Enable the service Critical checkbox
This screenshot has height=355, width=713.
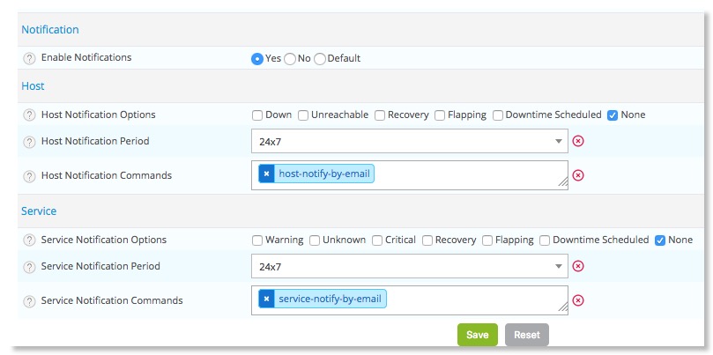pos(377,240)
